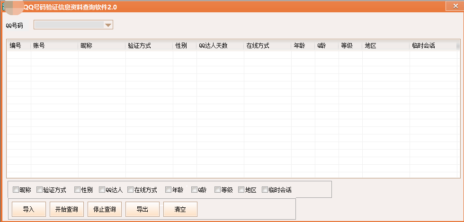Sort by QQ达人天数 column header
Image resolution: width=464 pixels, height=222 pixels.
pyautogui.click(x=220, y=46)
